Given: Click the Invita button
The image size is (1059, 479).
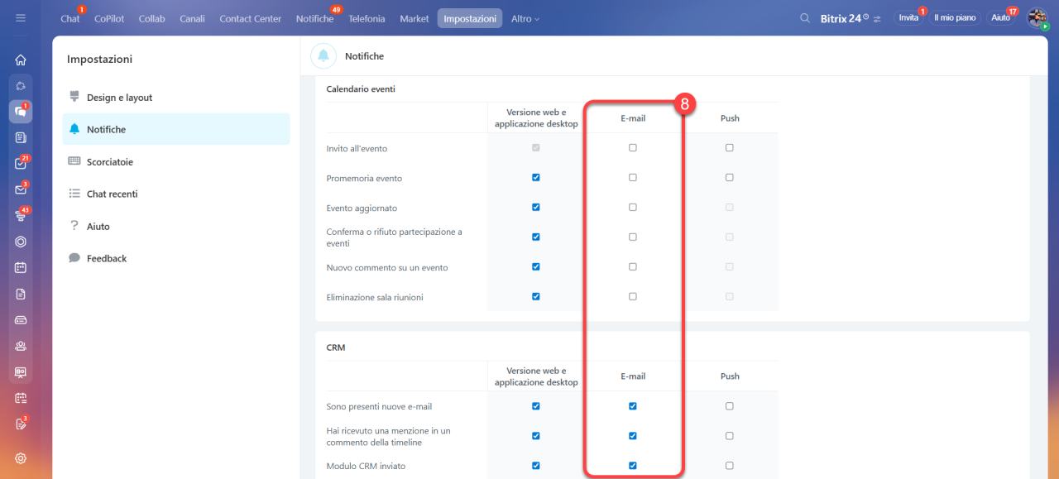Looking at the screenshot, I should pos(908,17).
